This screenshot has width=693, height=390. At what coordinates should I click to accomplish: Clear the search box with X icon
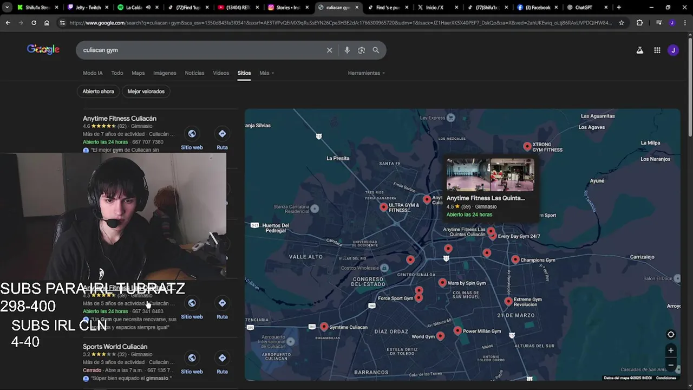(329, 50)
